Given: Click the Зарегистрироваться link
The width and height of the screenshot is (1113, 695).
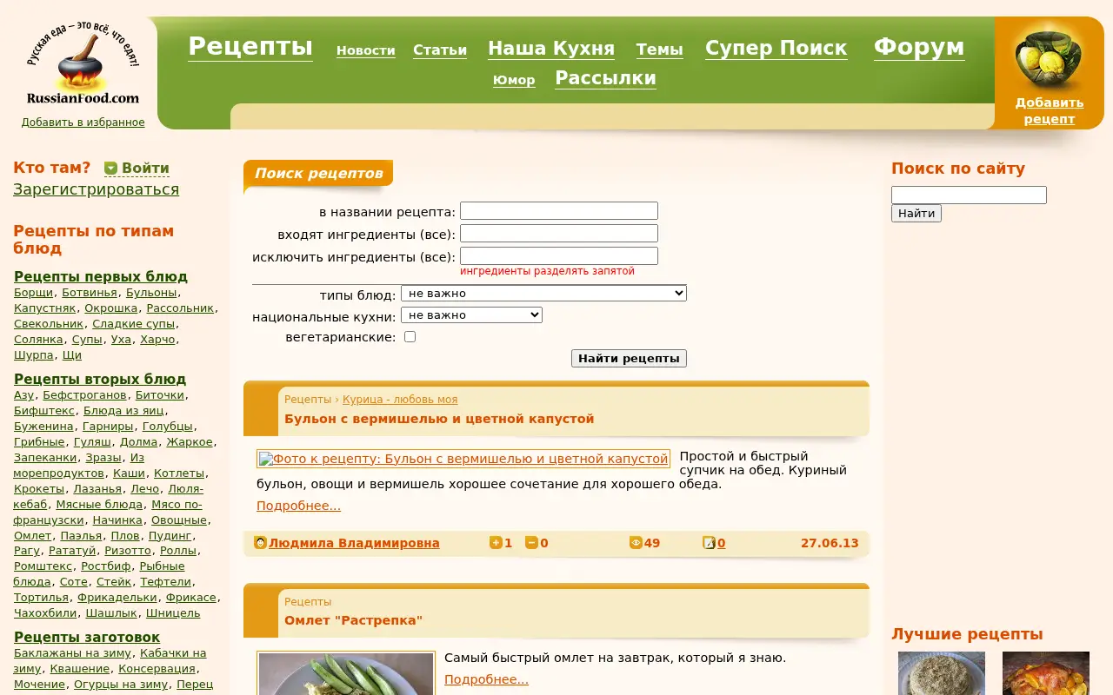Looking at the screenshot, I should tap(96, 189).
